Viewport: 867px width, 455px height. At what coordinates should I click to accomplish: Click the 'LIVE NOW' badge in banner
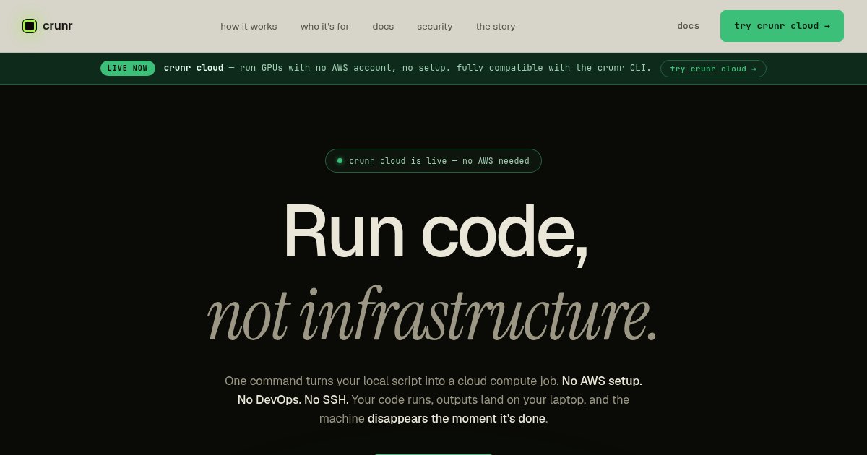(x=128, y=69)
